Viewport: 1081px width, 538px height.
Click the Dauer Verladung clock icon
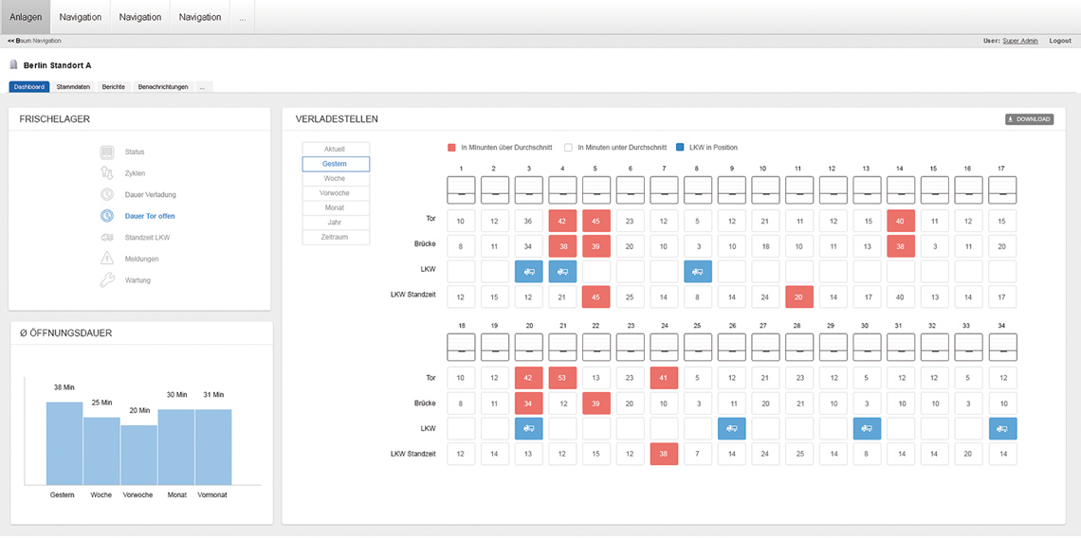click(x=107, y=195)
